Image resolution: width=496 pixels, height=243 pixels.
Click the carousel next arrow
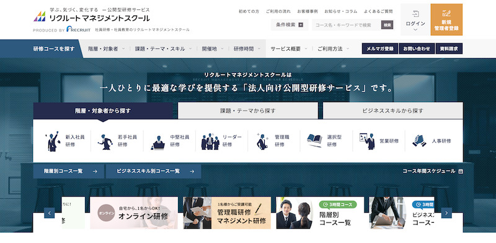[x=446, y=213]
